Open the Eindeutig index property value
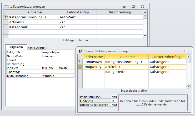Viewport: 195px width, 116px height. pos(114,101)
